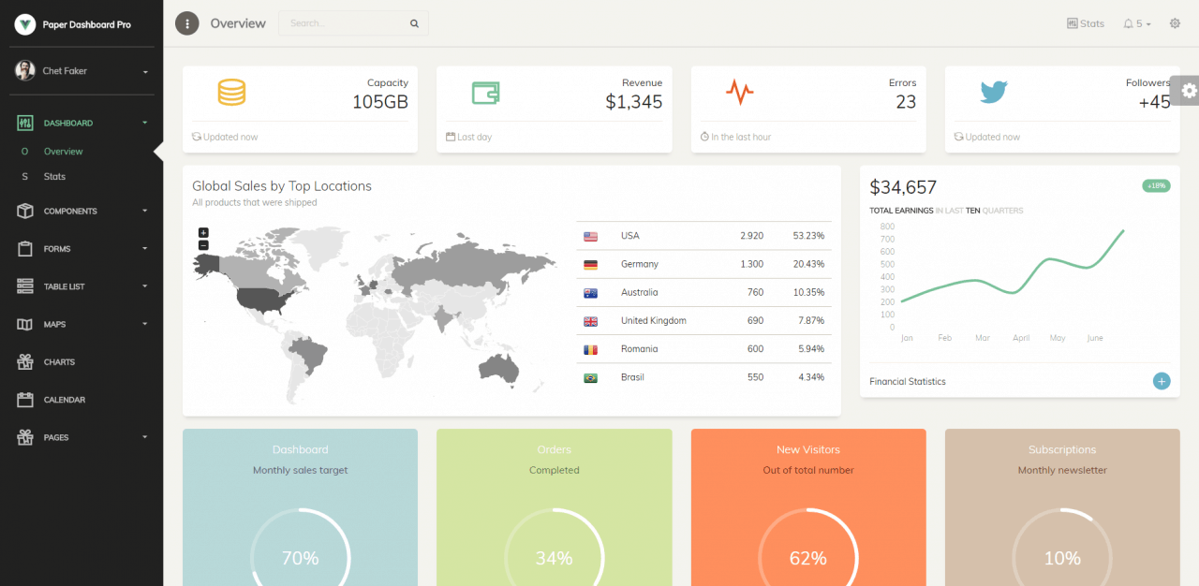Click the 70% Dashboard progress circle
Viewport: 1199px width, 586px height.
point(301,558)
